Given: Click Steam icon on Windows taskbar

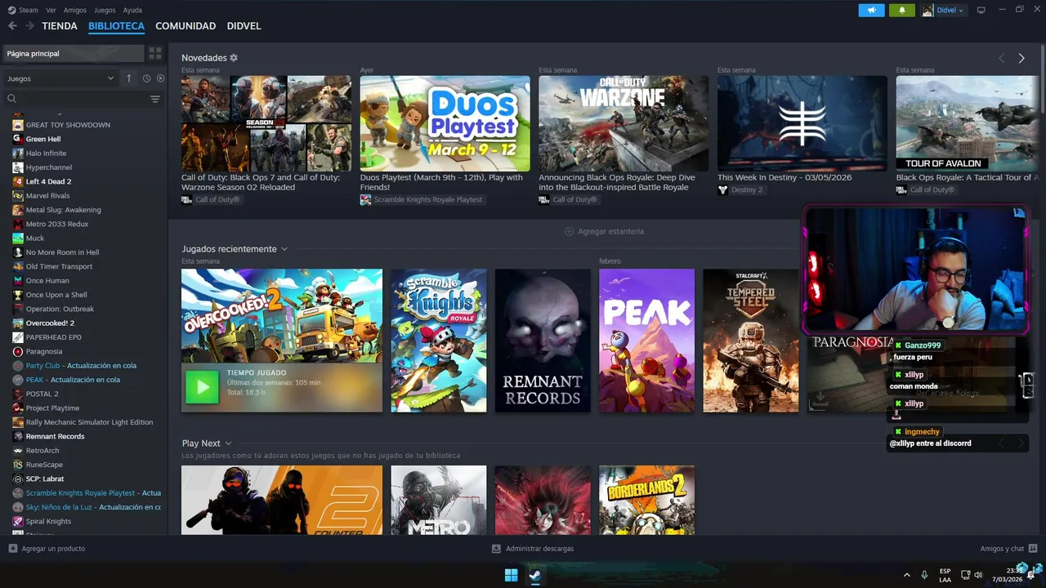Looking at the screenshot, I should pos(534,575).
